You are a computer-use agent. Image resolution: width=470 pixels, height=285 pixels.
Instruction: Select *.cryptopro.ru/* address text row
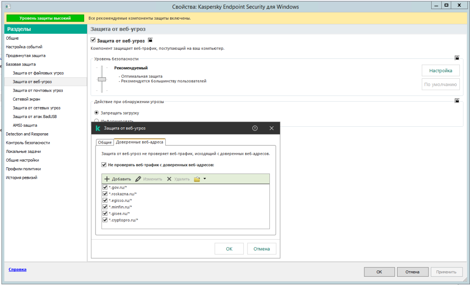pos(123,220)
